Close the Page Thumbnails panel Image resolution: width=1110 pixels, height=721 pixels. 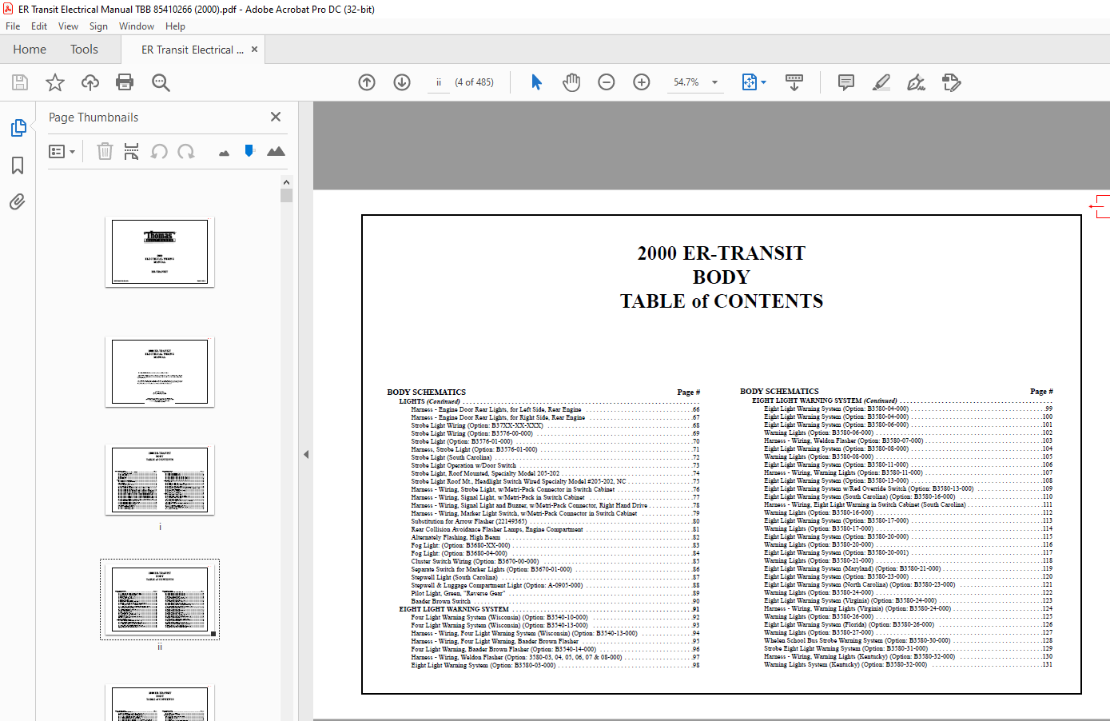pyautogui.click(x=276, y=117)
